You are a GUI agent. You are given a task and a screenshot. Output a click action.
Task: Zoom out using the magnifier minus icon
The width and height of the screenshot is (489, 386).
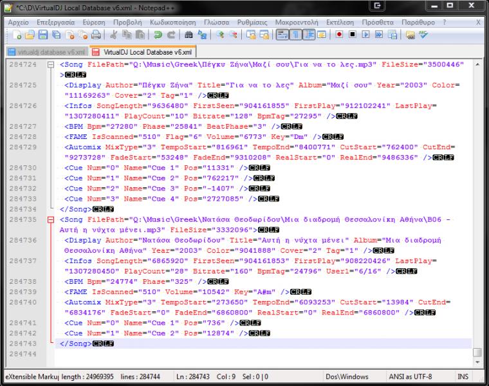(234, 35)
